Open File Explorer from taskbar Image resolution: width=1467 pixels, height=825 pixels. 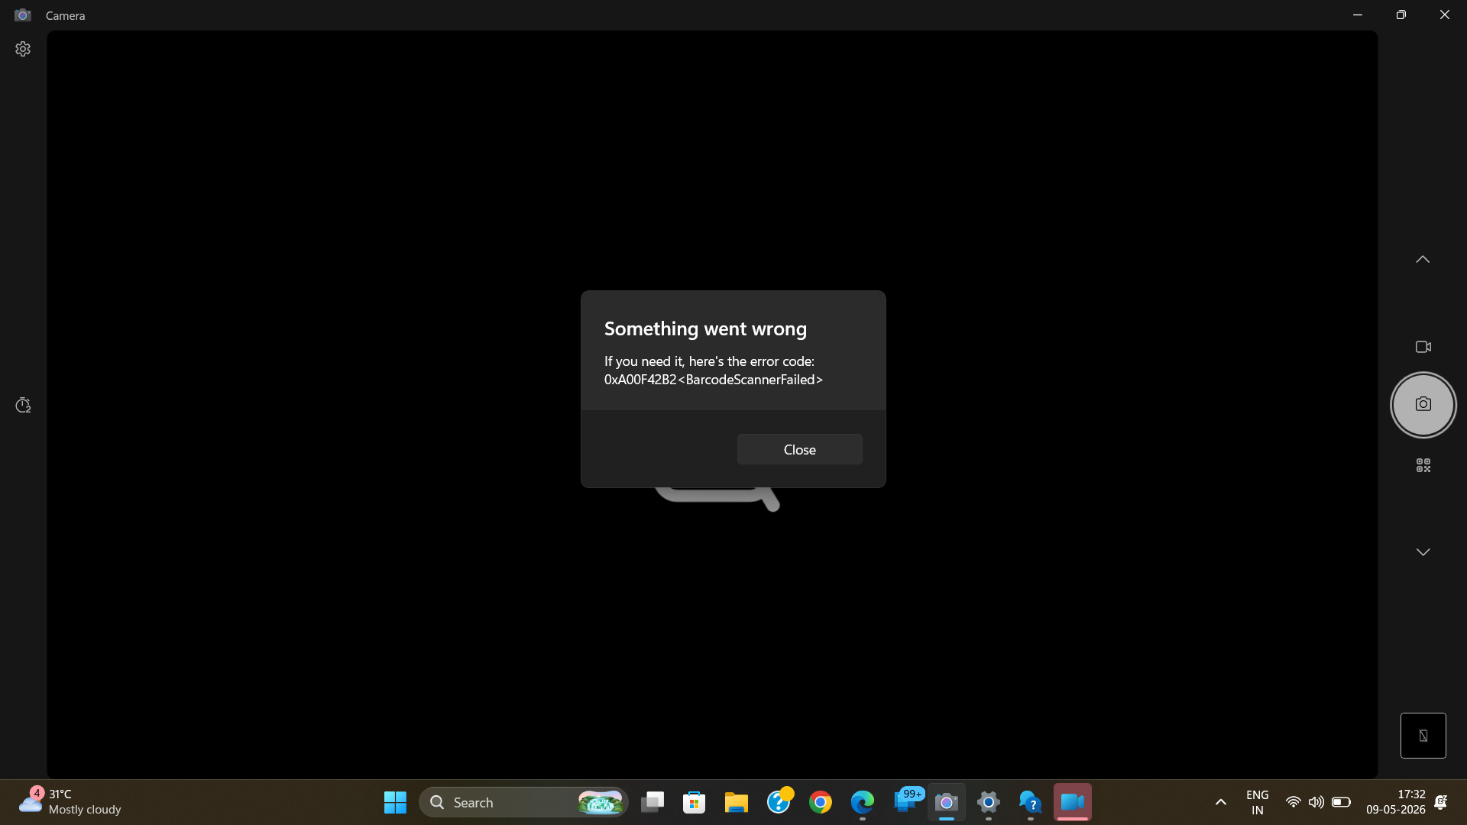pyautogui.click(x=736, y=802)
